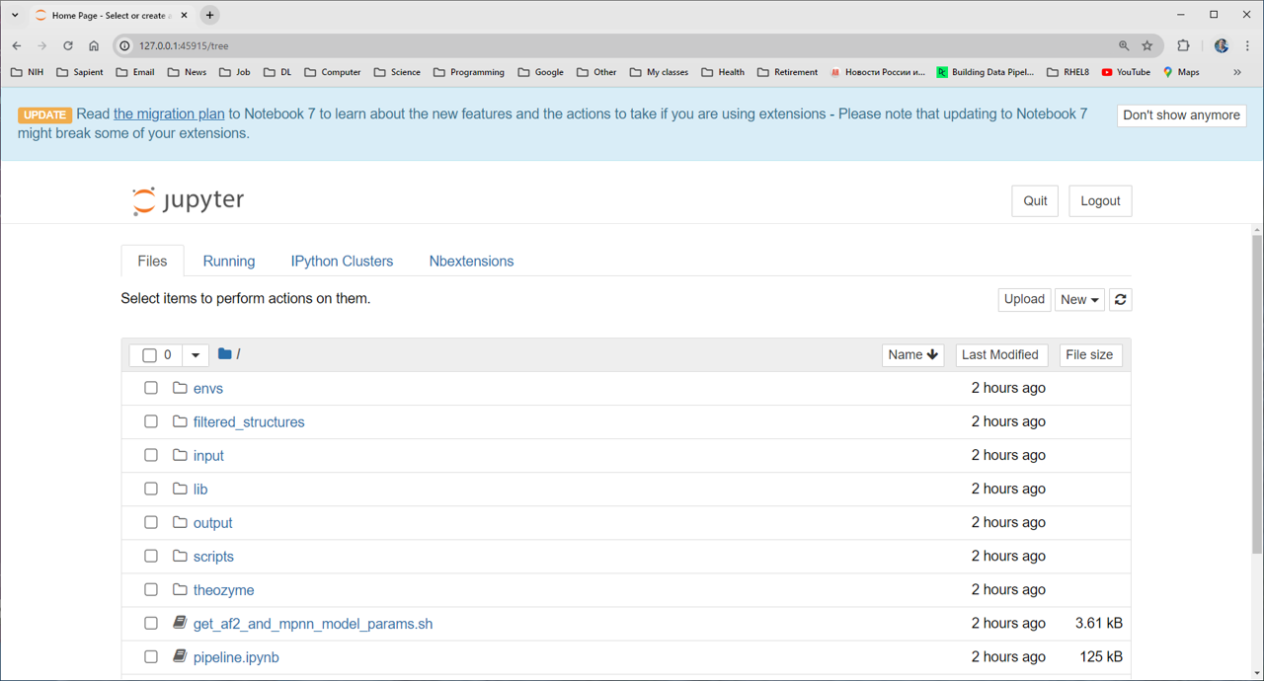Open the browser tab search dropdown
This screenshot has height=681, width=1264.
click(x=15, y=15)
